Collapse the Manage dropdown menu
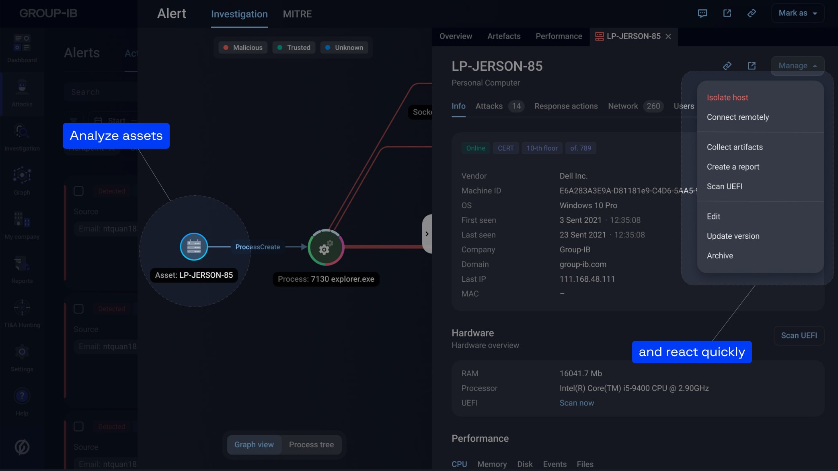The image size is (838, 471). pos(797,66)
